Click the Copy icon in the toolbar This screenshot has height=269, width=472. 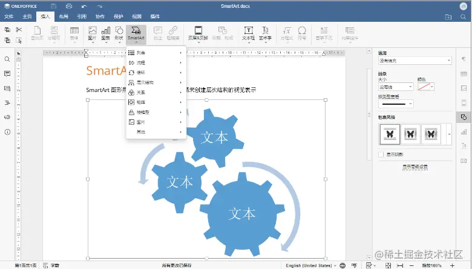coord(7,30)
